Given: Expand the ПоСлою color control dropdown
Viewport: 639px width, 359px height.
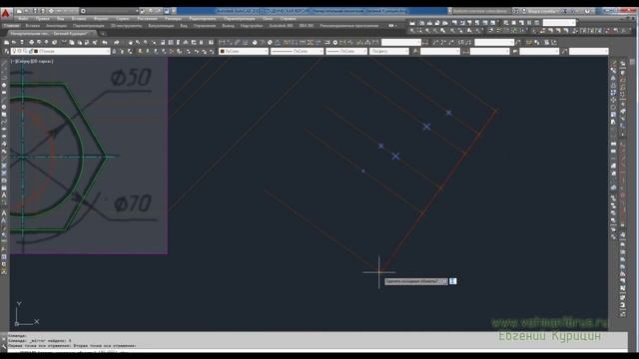Looking at the screenshot, I should click(x=267, y=51).
